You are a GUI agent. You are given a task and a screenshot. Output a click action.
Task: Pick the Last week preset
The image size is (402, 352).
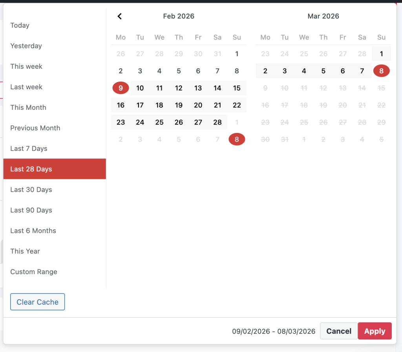tap(26, 87)
